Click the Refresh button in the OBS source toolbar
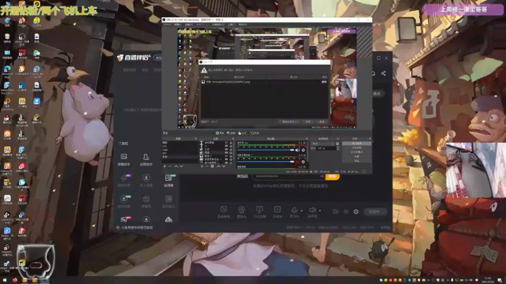 tap(255, 133)
